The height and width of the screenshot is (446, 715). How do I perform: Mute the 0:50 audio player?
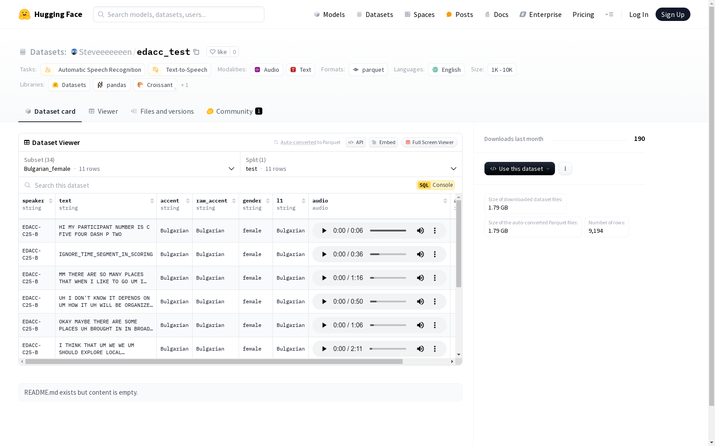pos(421,301)
